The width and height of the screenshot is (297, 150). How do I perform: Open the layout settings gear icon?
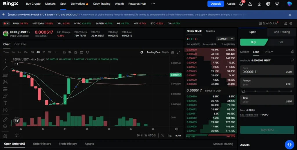click(x=291, y=24)
